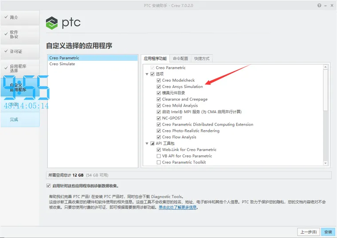Screen dimensions: 337x238
Task: Uncheck Creo Modelcheck option
Action: tap(159, 80)
